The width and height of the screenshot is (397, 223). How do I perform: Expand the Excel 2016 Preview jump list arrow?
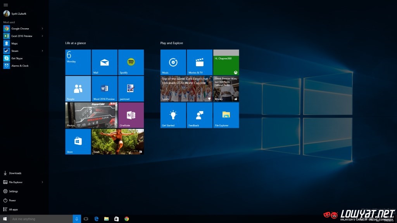[42, 36]
